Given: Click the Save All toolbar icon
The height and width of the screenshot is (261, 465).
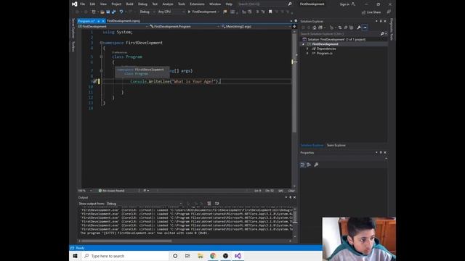Looking at the screenshot, I should click(x=113, y=12).
